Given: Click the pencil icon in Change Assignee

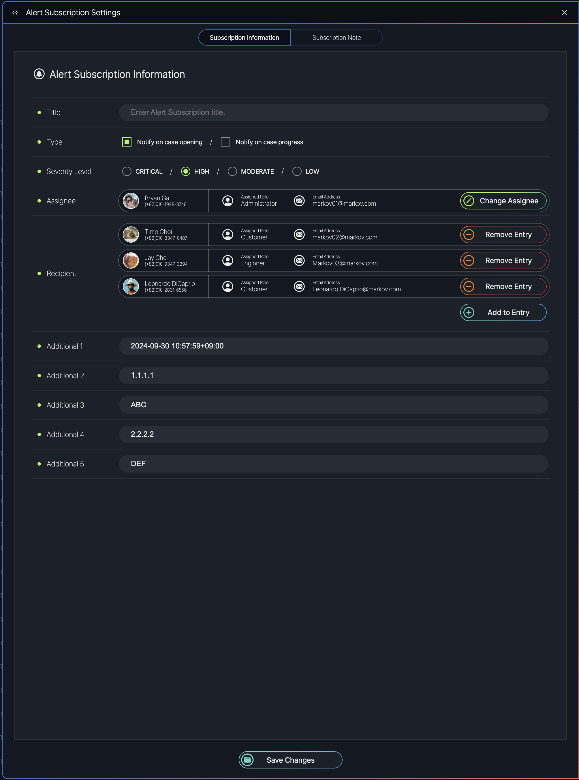Looking at the screenshot, I should tap(469, 201).
